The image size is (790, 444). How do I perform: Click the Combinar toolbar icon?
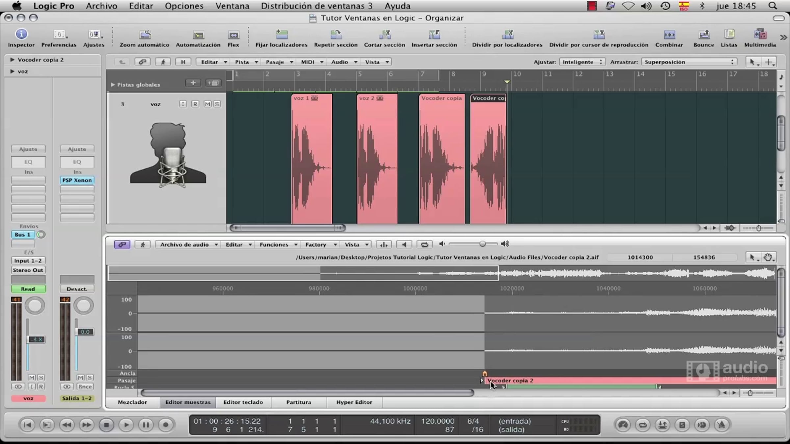point(669,34)
